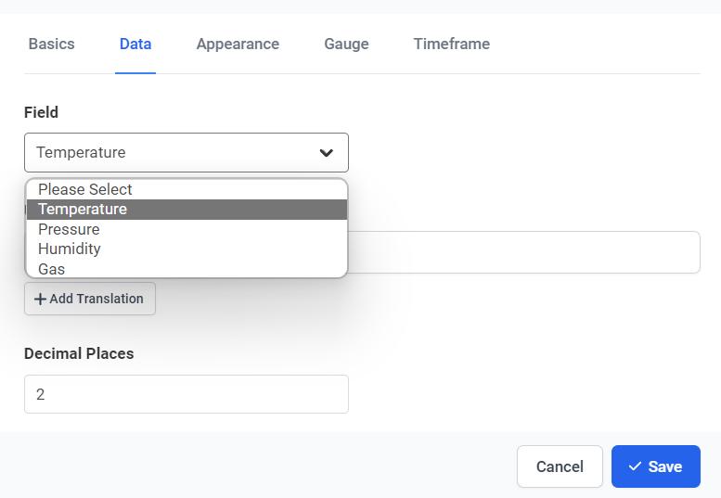Switch to the Basics tab
721x498 pixels.
pyautogui.click(x=52, y=44)
